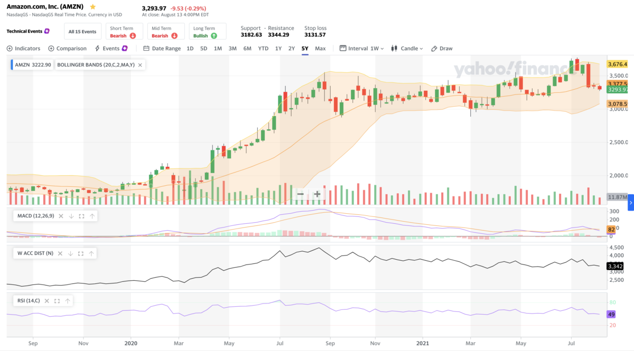
Task: Zoom out the chart with minus button
Action: tap(300, 194)
